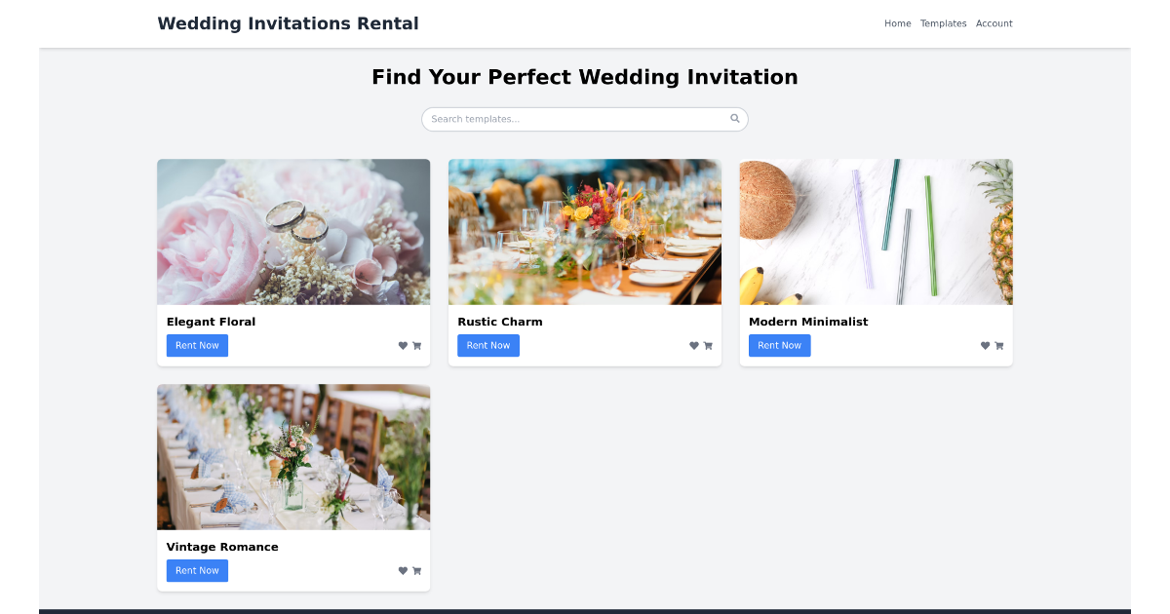Click the cart icon on Elegant Floral
1170x614 pixels.
click(x=417, y=345)
